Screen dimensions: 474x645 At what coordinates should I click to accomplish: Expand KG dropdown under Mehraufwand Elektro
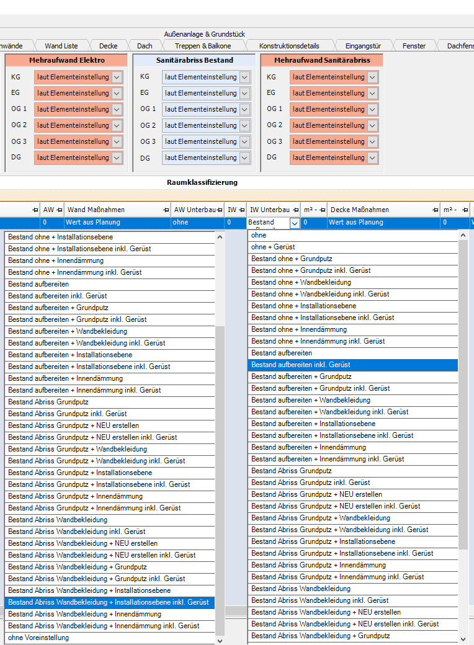coord(117,77)
